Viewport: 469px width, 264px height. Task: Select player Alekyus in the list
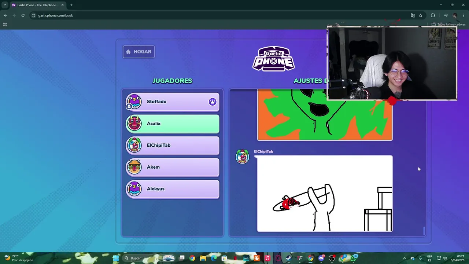tap(173, 189)
